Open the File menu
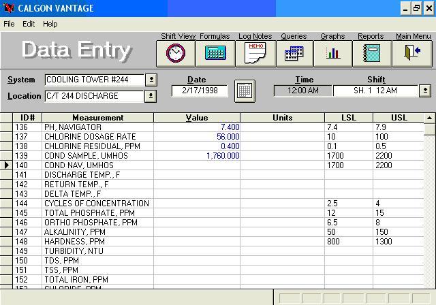The height and width of the screenshot is (305, 436). pos(9,24)
